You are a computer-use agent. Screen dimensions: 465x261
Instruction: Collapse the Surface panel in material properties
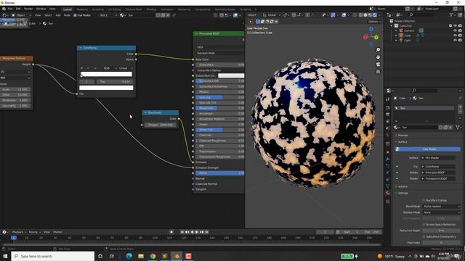403,142
